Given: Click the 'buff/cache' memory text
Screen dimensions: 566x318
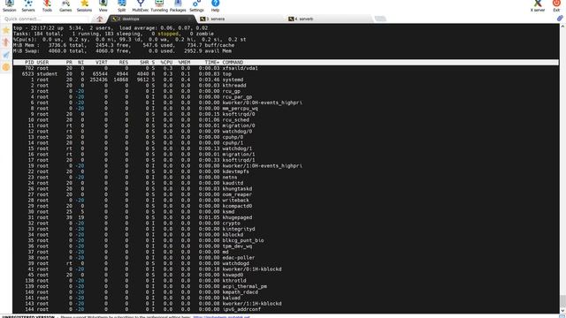Looking at the screenshot, I should coord(219,45).
